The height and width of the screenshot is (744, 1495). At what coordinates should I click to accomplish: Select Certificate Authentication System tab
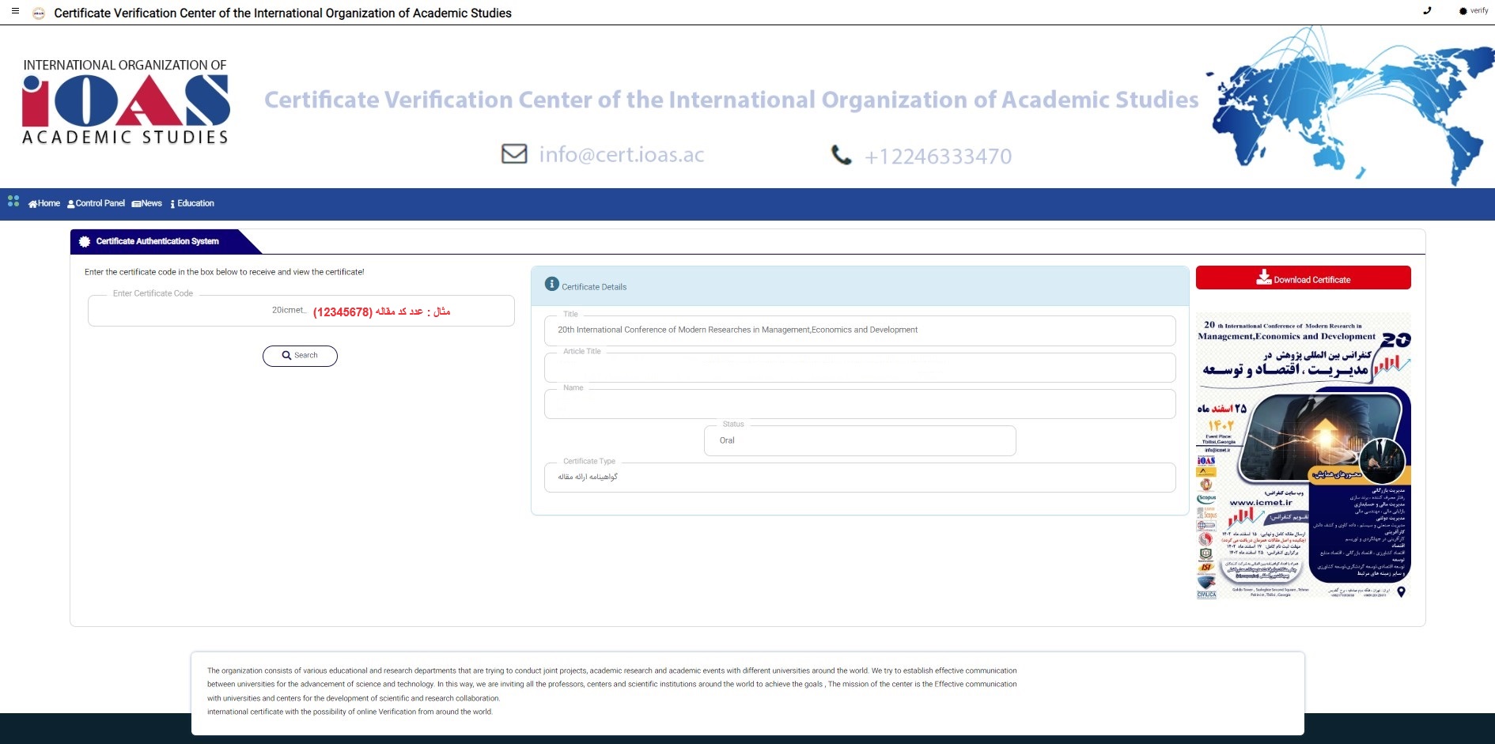click(158, 241)
